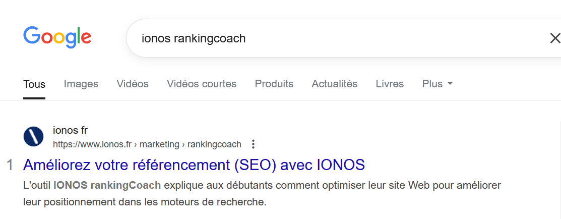Open the Vidéos tab
561x219 pixels.
pos(133,84)
